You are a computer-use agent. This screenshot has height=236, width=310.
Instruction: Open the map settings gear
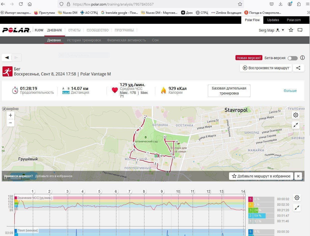(296, 115)
